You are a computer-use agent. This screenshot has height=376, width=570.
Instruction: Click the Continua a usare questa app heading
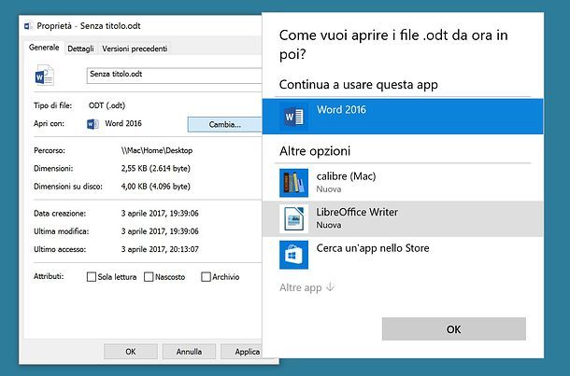point(359,85)
